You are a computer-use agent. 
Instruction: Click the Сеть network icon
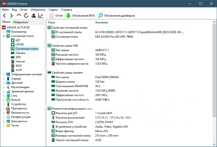[8, 96]
